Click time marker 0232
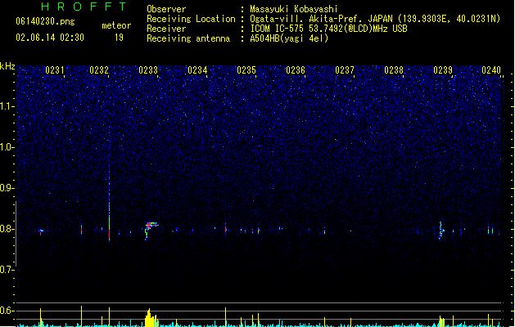Screen dimensions: 515x327 (x=99, y=70)
